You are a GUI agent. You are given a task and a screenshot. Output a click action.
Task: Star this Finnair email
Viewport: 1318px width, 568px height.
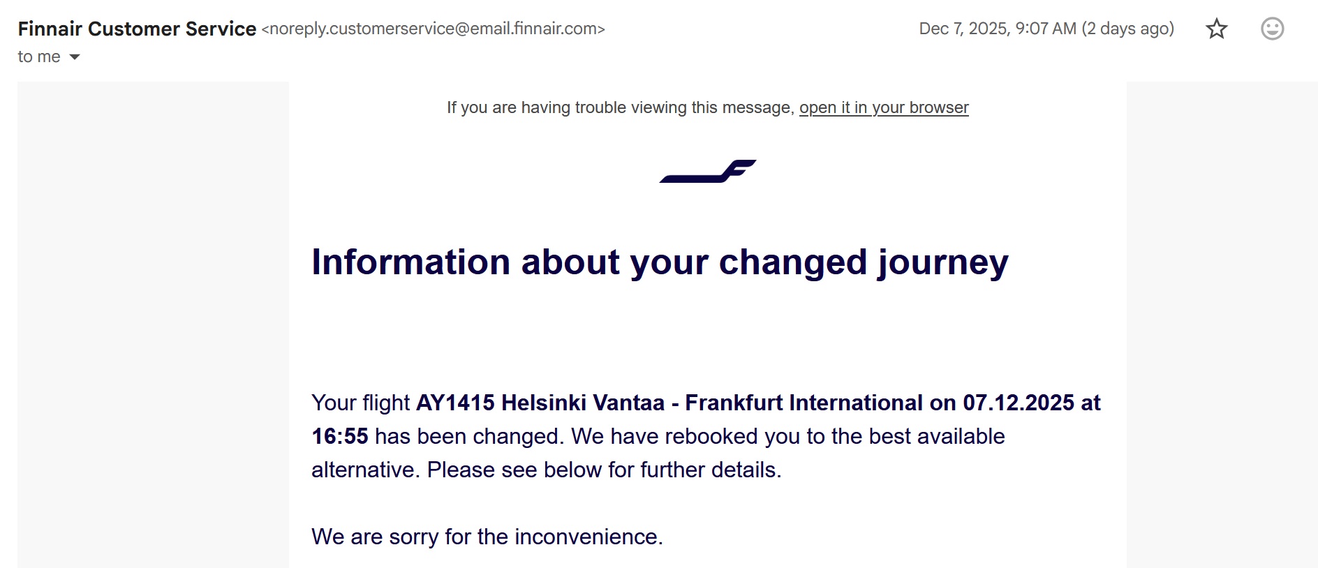click(x=1217, y=29)
